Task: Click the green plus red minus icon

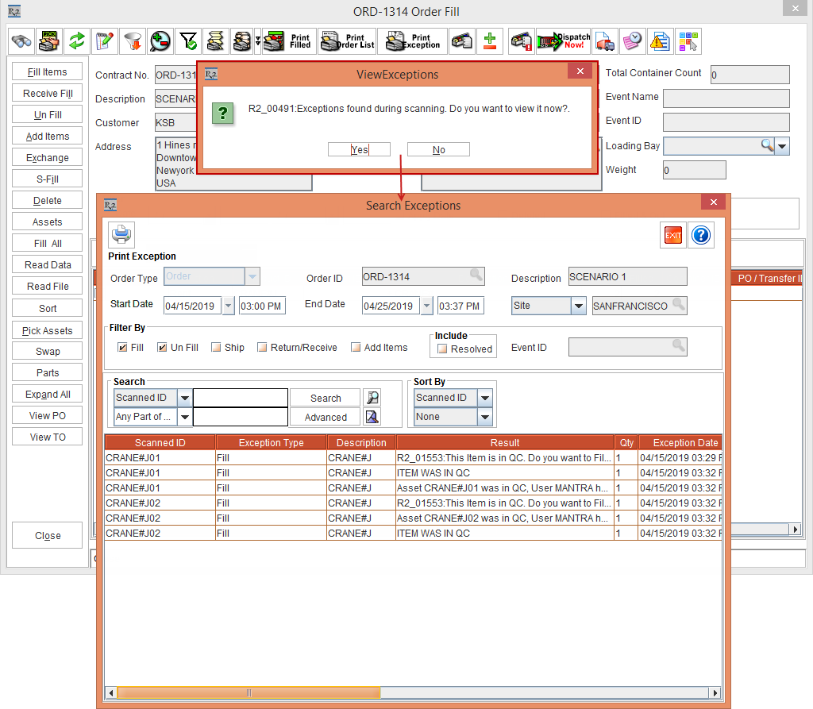Action: point(489,41)
